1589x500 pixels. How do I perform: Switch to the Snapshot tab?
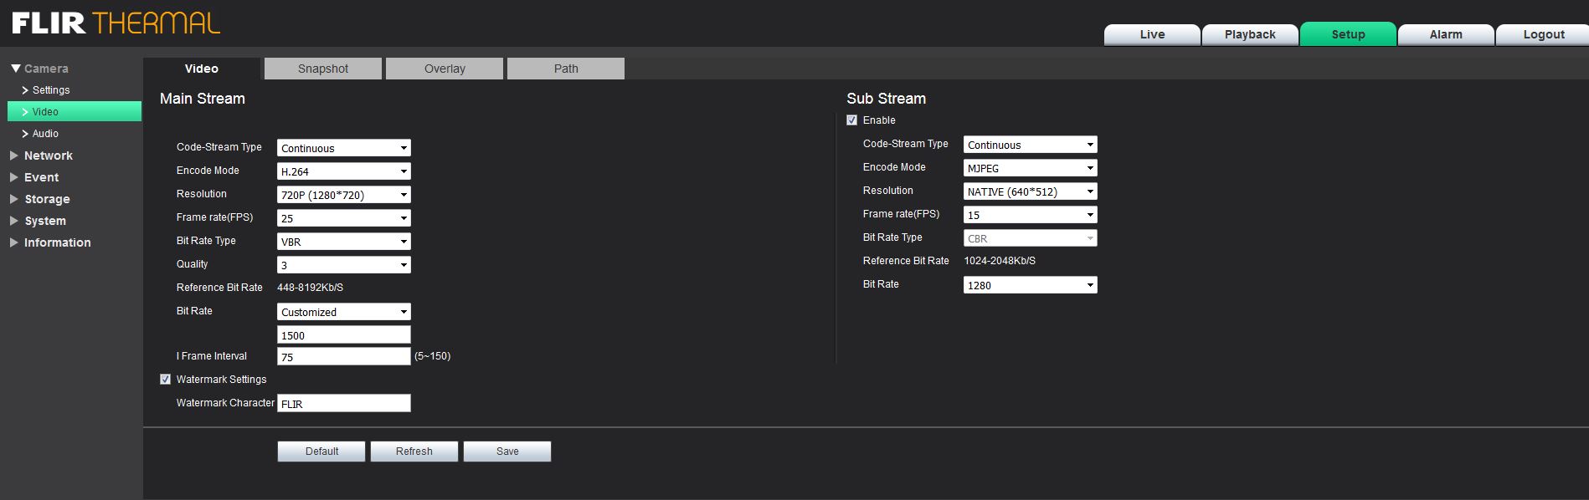click(x=323, y=69)
